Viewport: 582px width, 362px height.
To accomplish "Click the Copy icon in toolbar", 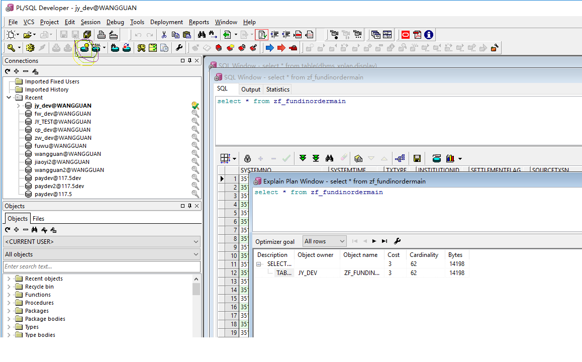I will coord(175,35).
